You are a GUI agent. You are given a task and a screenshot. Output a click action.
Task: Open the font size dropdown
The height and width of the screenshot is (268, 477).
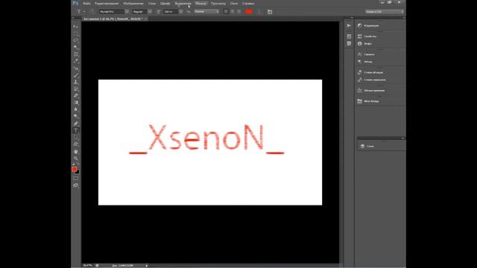coord(173,12)
